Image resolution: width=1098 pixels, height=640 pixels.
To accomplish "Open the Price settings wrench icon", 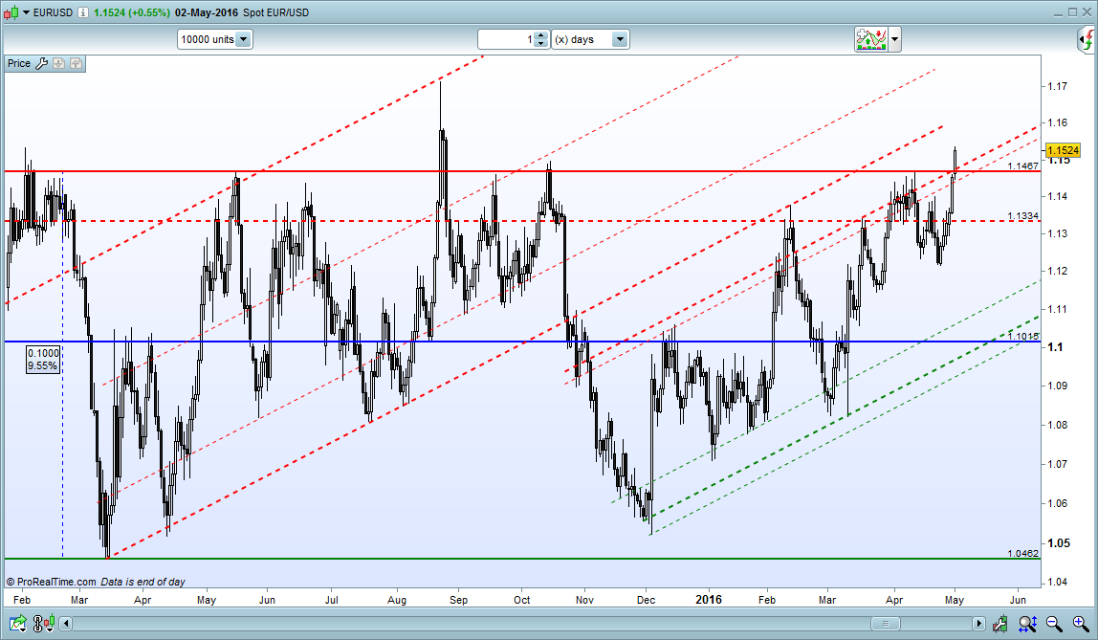I will [x=40, y=64].
